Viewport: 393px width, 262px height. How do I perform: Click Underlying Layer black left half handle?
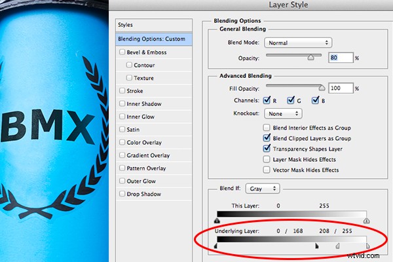pyautogui.click(x=215, y=246)
